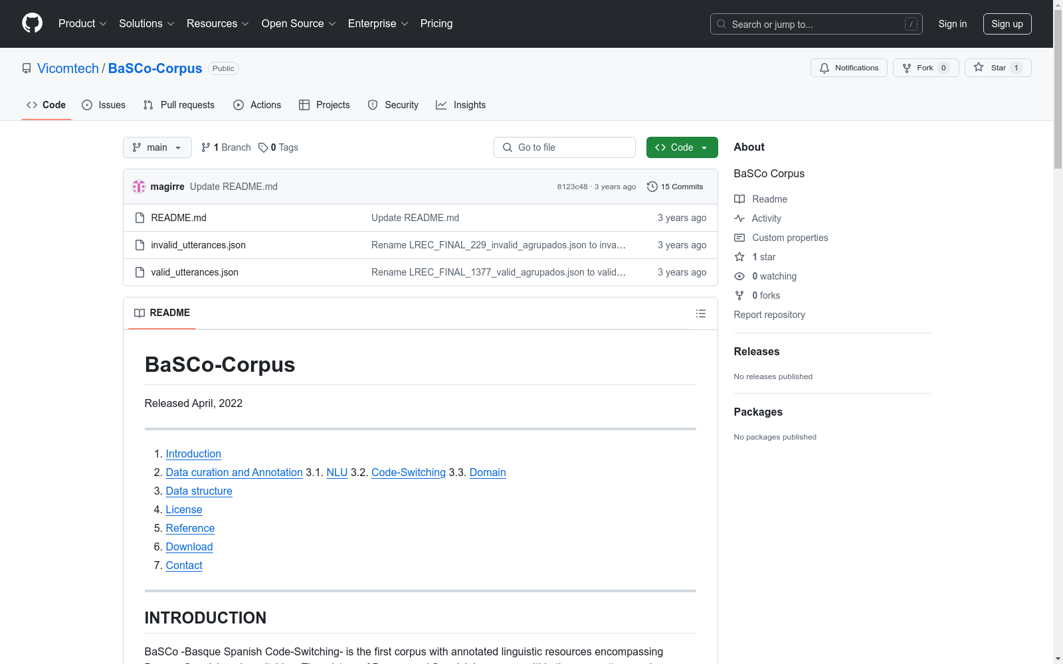Click the book icon on README tab
1063x664 pixels.
click(140, 313)
